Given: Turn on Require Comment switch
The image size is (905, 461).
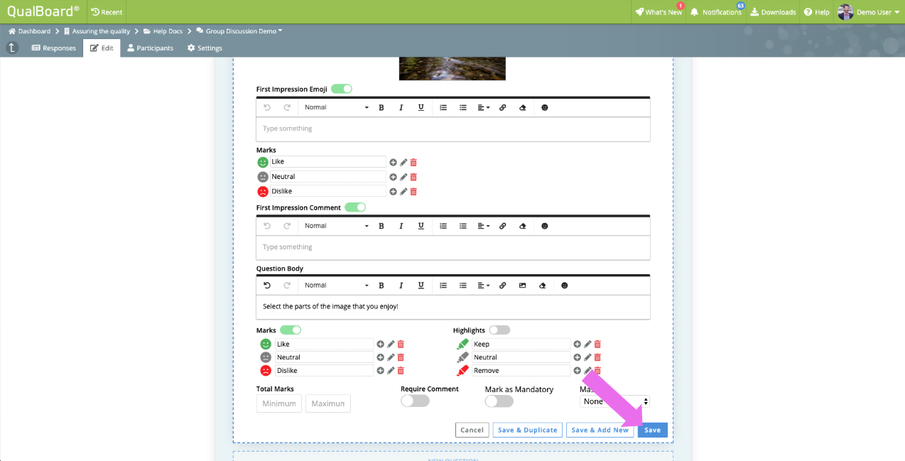Looking at the screenshot, I should tap(415, 401).
